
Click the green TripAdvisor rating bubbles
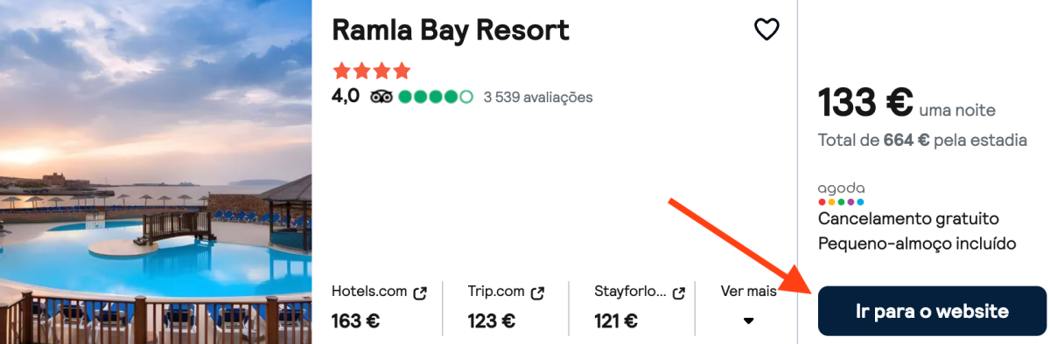(x=436, y=97)
